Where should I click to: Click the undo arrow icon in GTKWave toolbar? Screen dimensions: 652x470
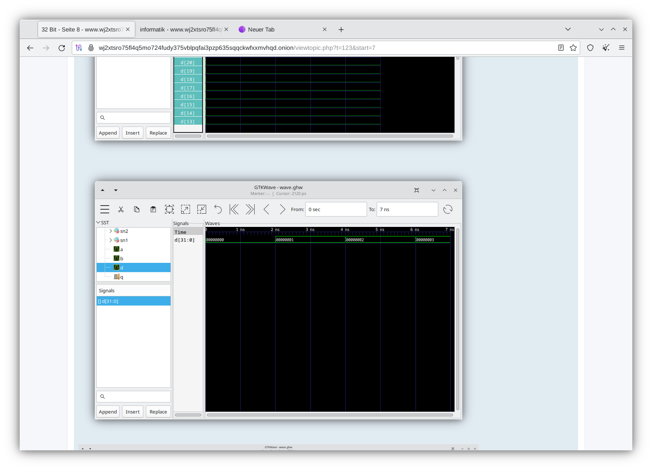tap(217, 209)
